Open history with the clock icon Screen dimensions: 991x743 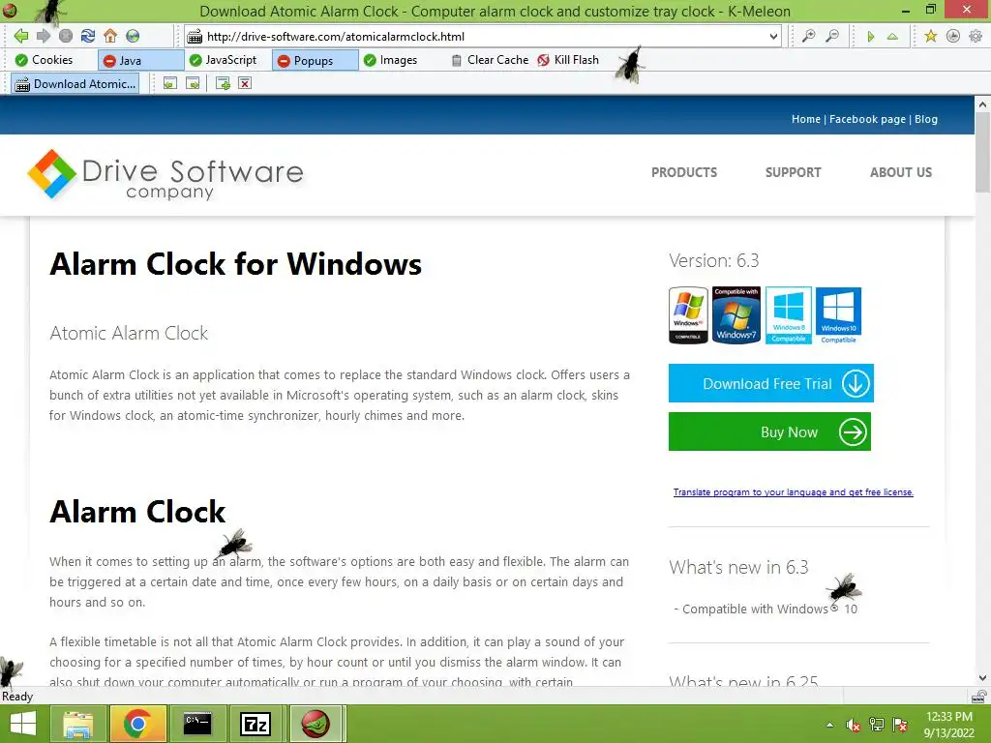(x=953, y=36)
